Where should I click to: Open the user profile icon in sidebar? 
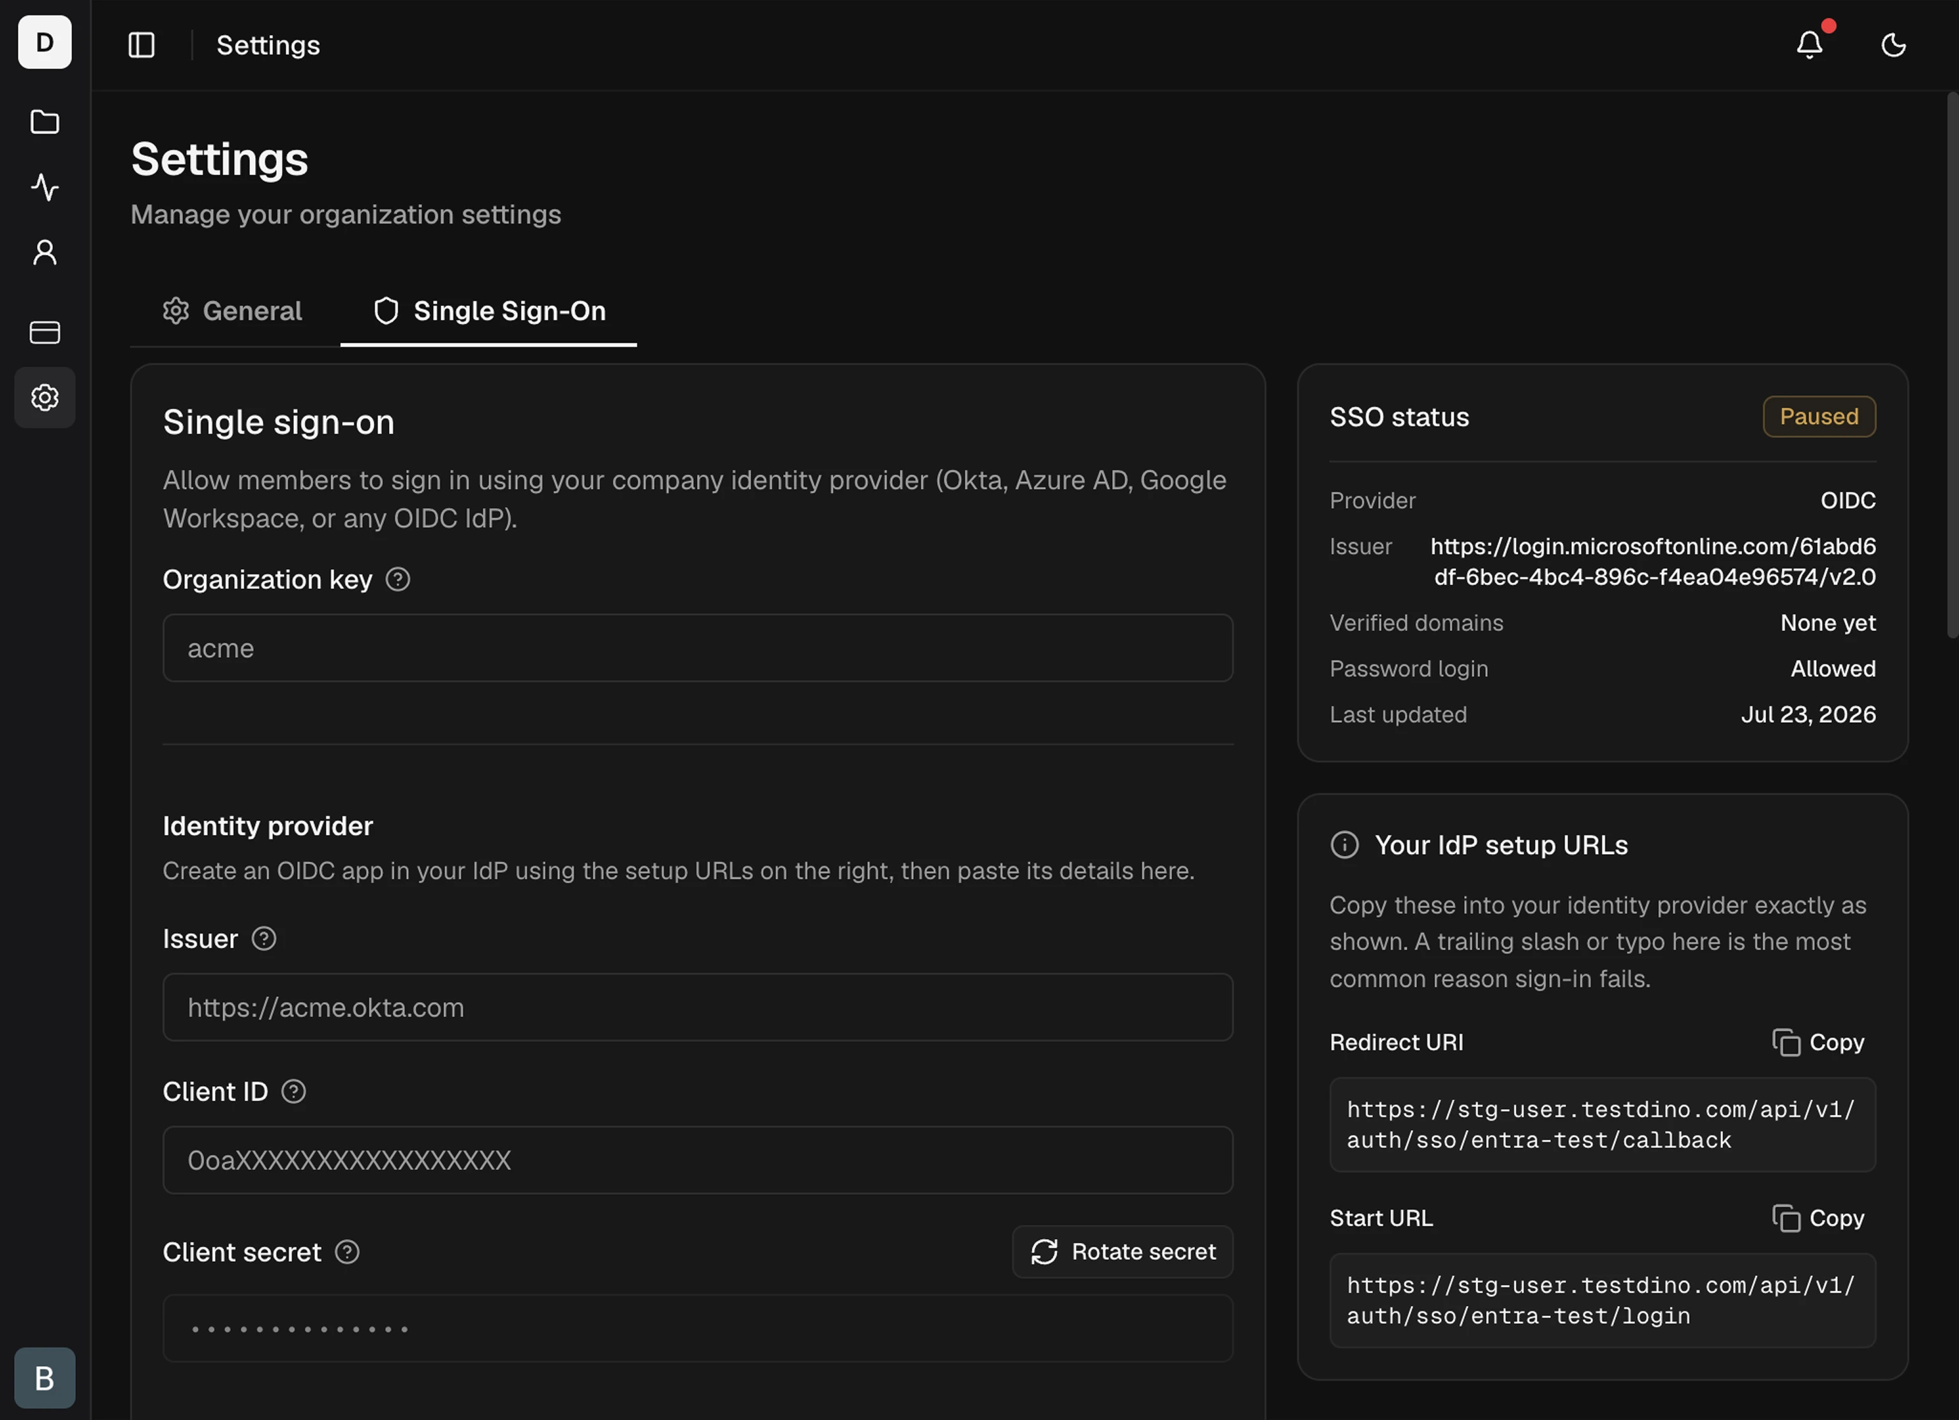coord(45,252)
